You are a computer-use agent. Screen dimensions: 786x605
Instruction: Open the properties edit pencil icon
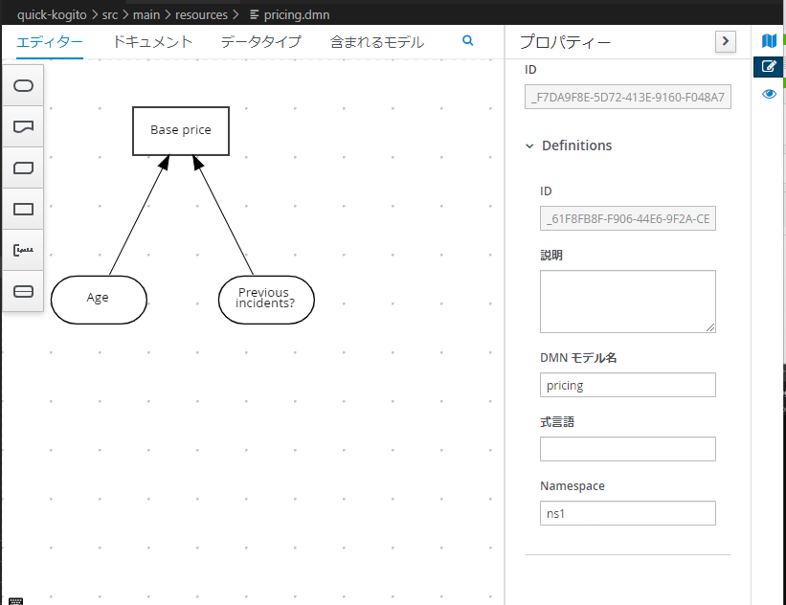(769, 66)
